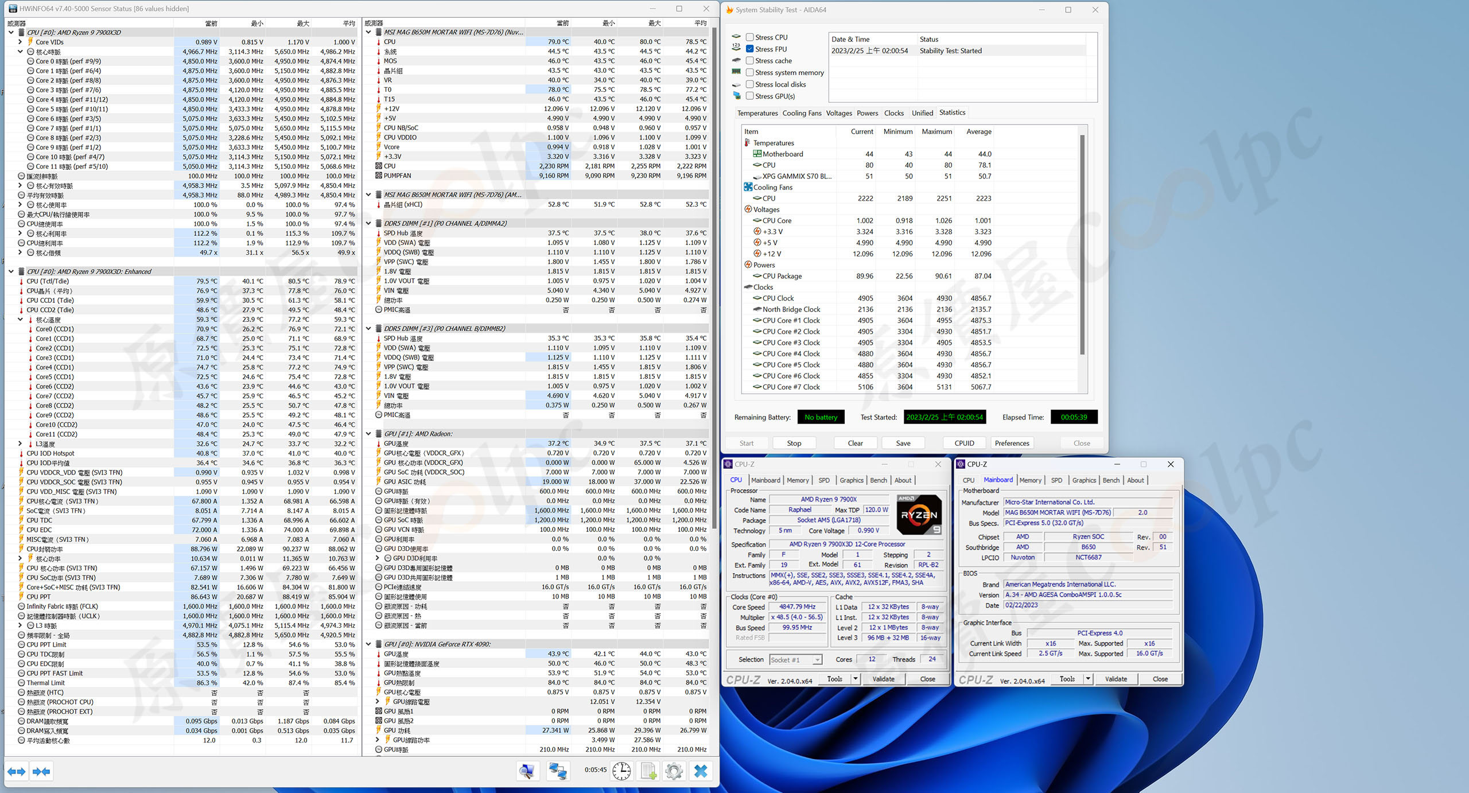Click the HWiNFO64 title bar icon
This screenshot has width=1469, height=793.
(13, 9)
